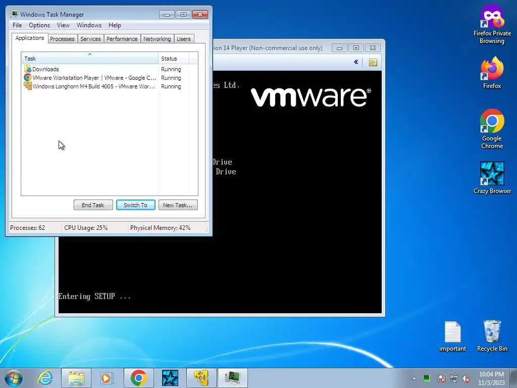Switch to the Performance tab
The image size is (517, 388).
[122, 39]
